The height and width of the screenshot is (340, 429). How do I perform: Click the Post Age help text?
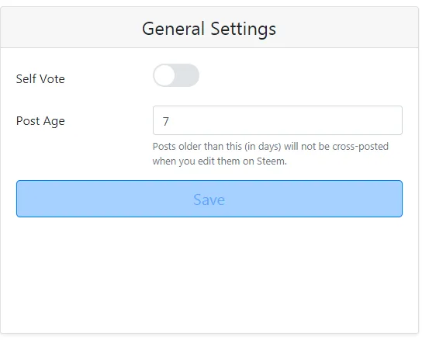tap(270, 154)
